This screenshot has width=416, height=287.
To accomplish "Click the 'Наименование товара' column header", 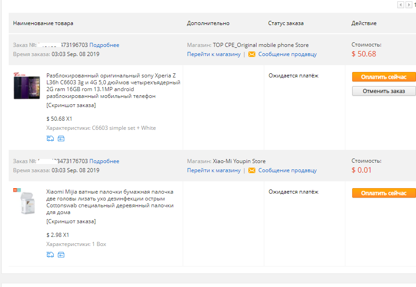I will coord(43,23).
